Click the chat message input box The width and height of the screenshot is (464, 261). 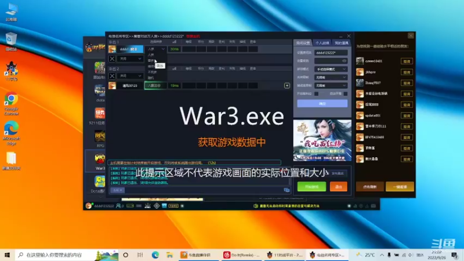204,190
